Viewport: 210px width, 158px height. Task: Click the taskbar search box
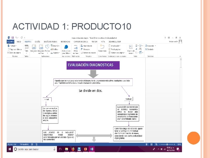pos(35,149)
